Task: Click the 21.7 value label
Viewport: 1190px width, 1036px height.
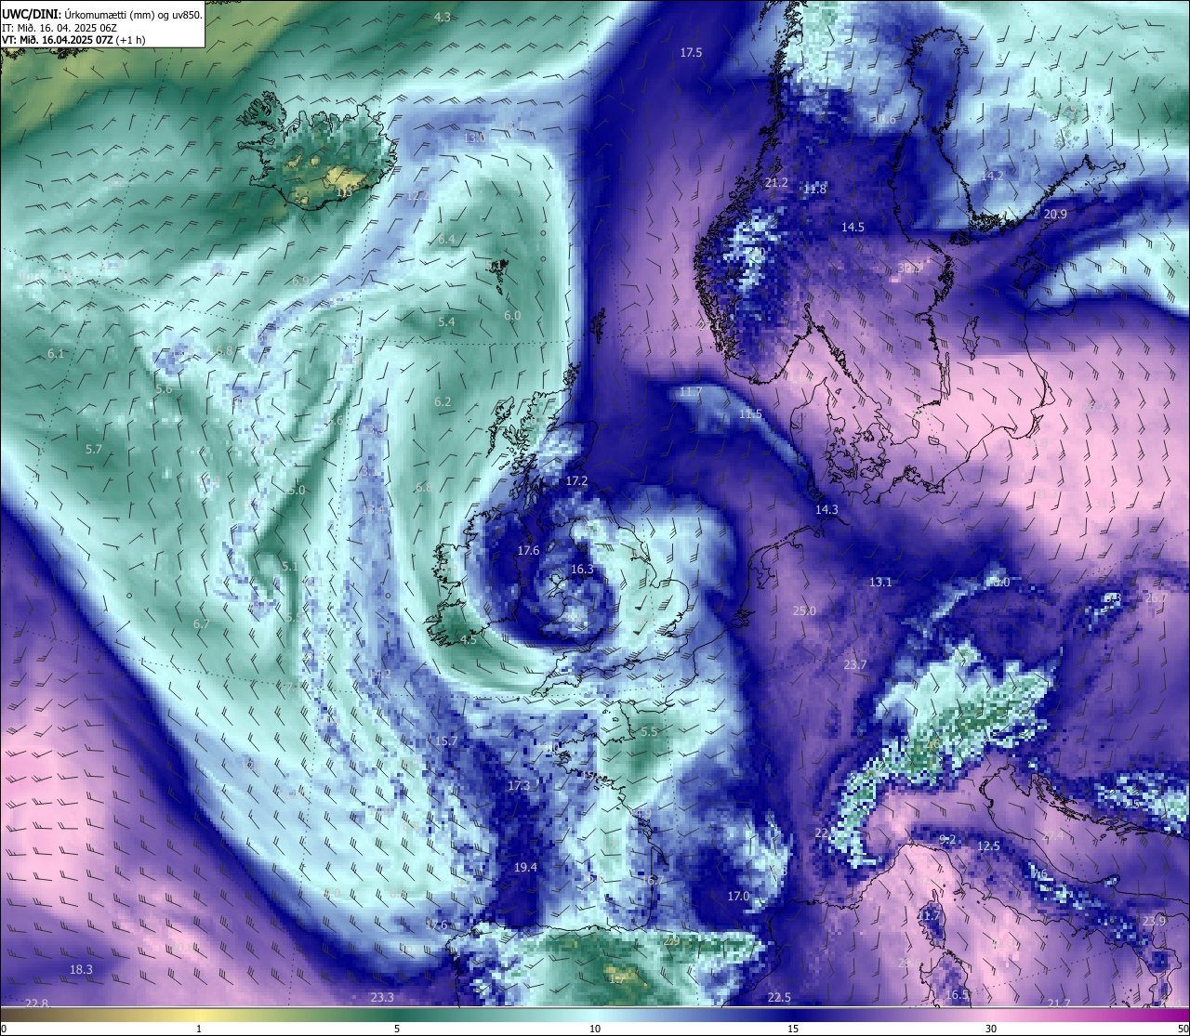Action: (x=1059, y=1003)
